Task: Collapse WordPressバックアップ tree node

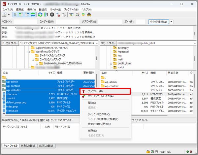Action: (29, 52)
